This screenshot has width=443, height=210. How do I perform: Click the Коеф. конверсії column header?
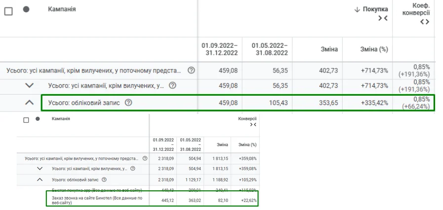[416, 9]
